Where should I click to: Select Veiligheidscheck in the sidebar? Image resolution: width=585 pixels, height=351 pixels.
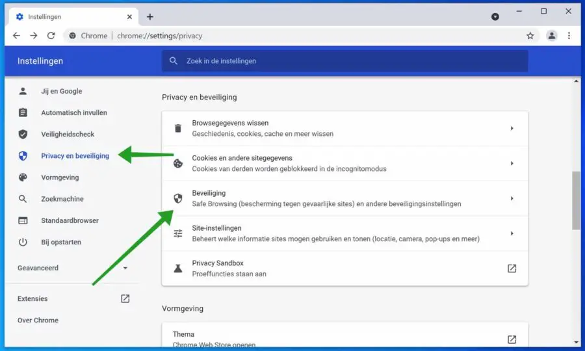[68, 135]
